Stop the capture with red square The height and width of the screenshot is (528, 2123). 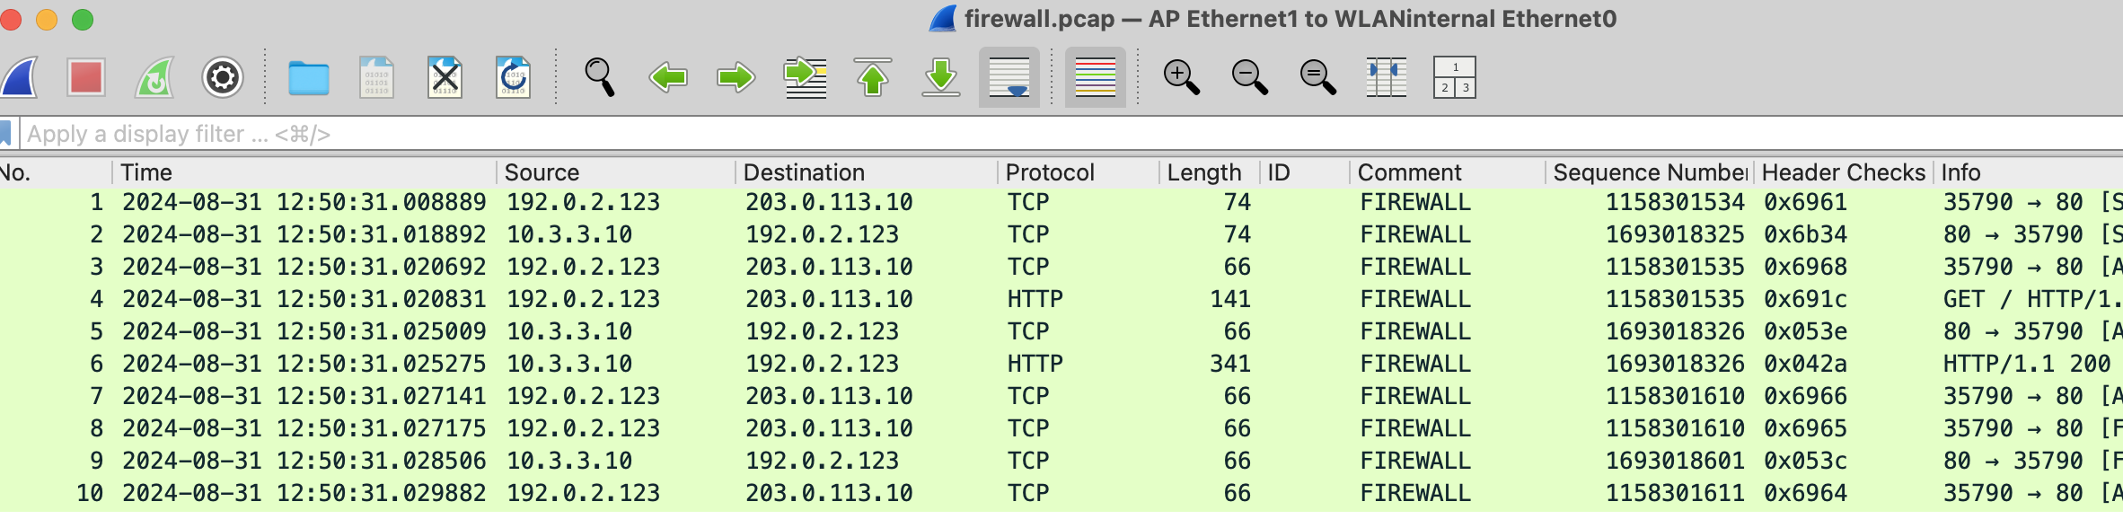pos(86,77)
